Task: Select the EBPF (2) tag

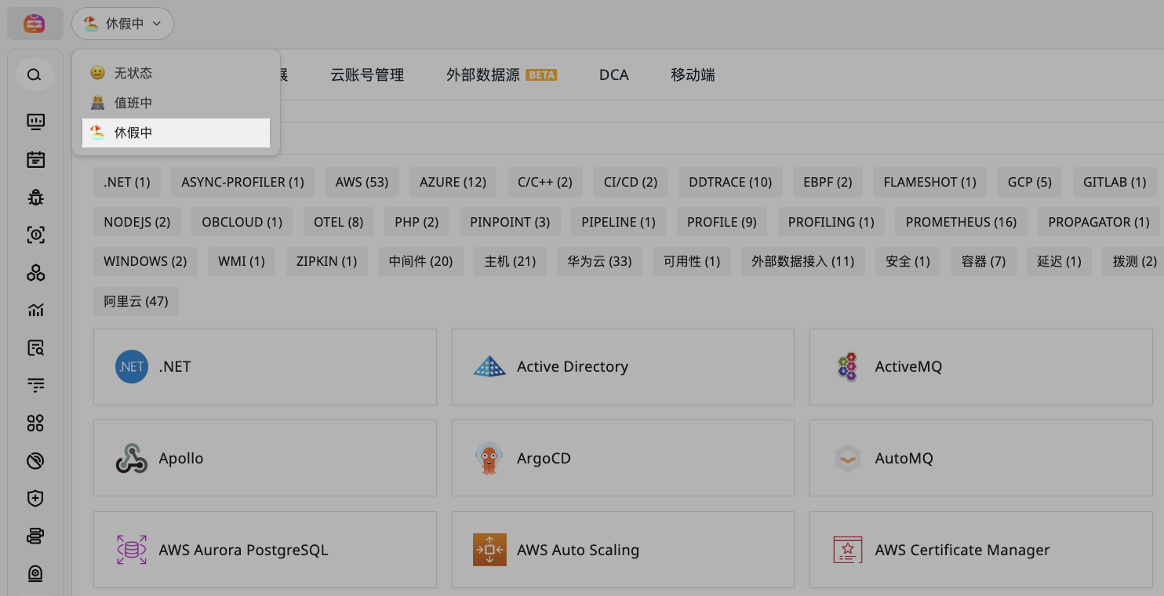Action: coord(828,182)
